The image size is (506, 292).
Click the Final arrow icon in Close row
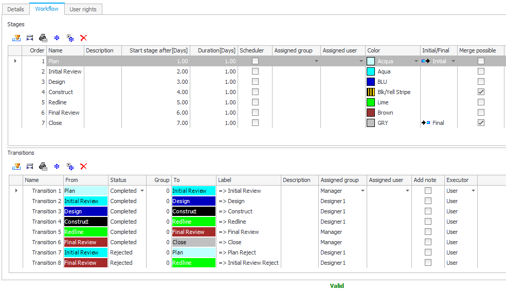click(426, 122)
